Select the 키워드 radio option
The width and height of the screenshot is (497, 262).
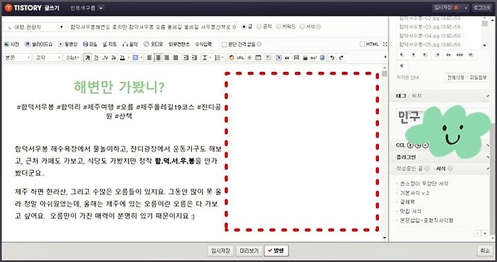pos(279,27)
